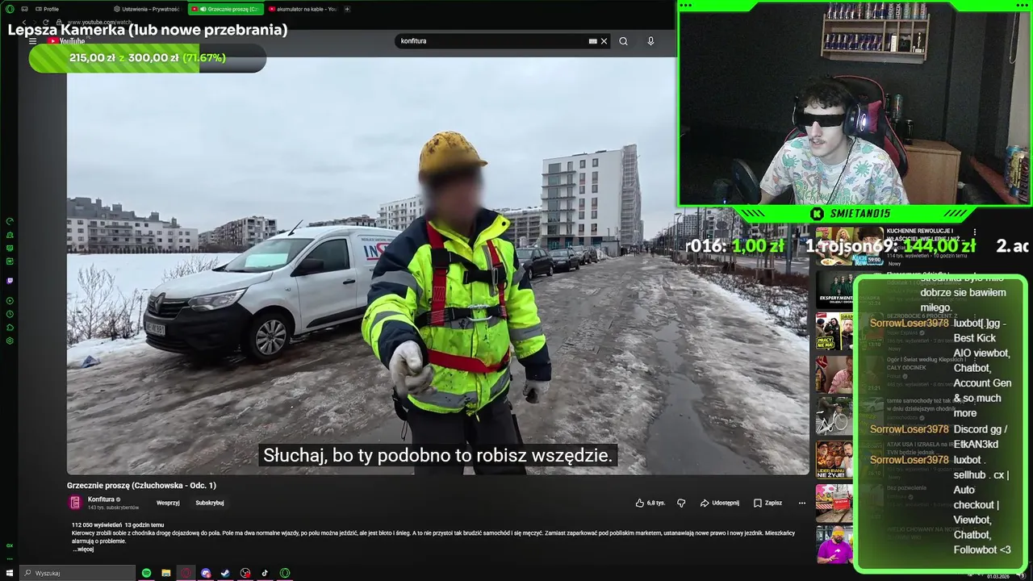Like the video with thumbs up

(650, 503)
